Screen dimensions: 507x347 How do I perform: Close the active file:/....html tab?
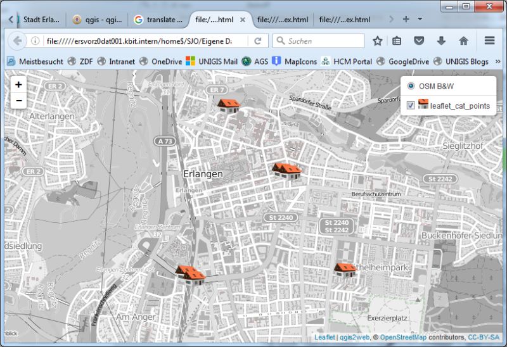tap(243, 20)
